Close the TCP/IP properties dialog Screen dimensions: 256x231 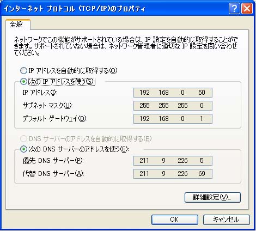coord(247,9)
